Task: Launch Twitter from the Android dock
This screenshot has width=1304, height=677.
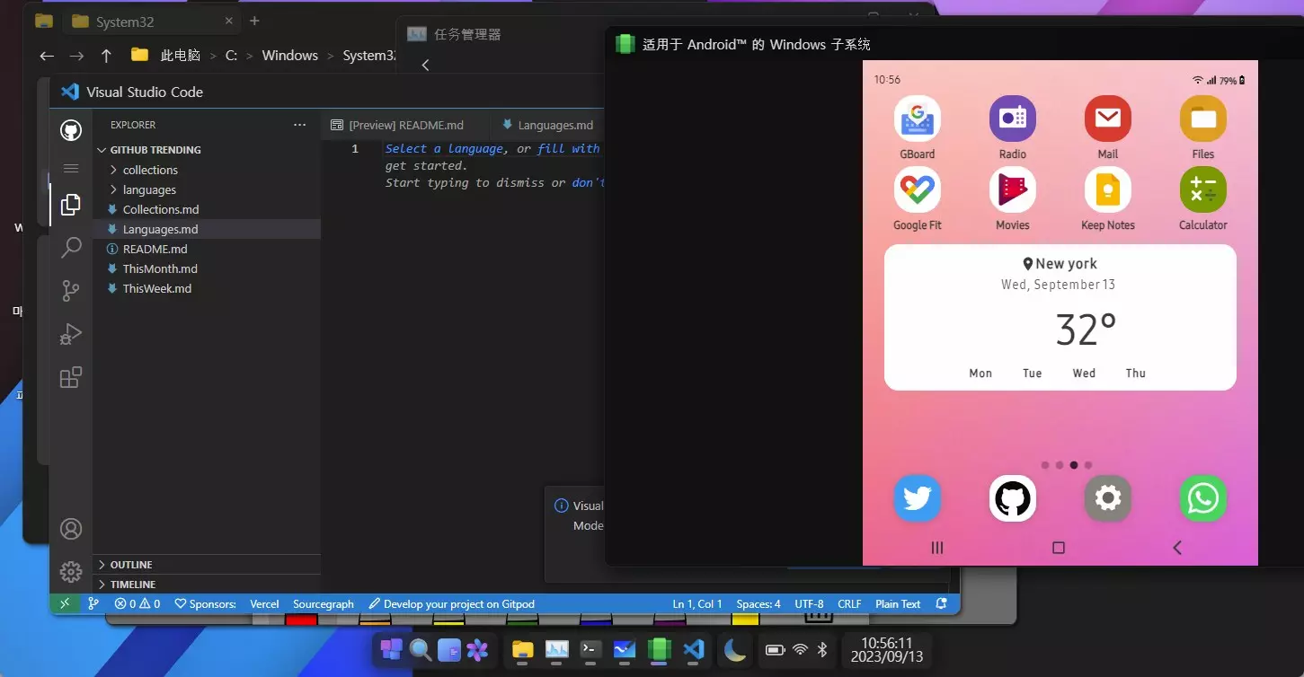Action: tap(918, 498)
